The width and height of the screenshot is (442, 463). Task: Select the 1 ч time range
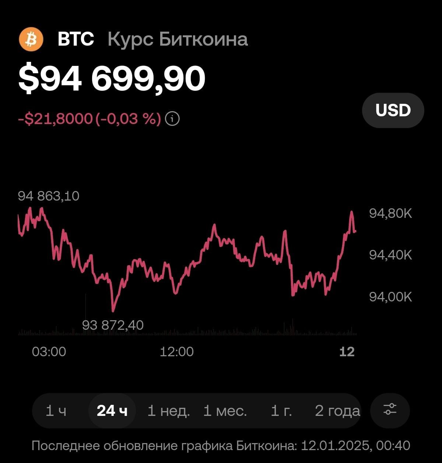[x=56, y=411]
